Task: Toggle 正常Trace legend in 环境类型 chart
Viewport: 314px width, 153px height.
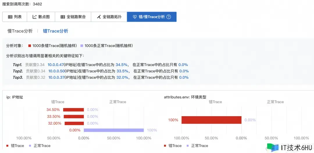Action: tap(197, 146)
